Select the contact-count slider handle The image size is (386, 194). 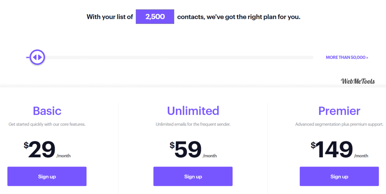tap(37, 57)
